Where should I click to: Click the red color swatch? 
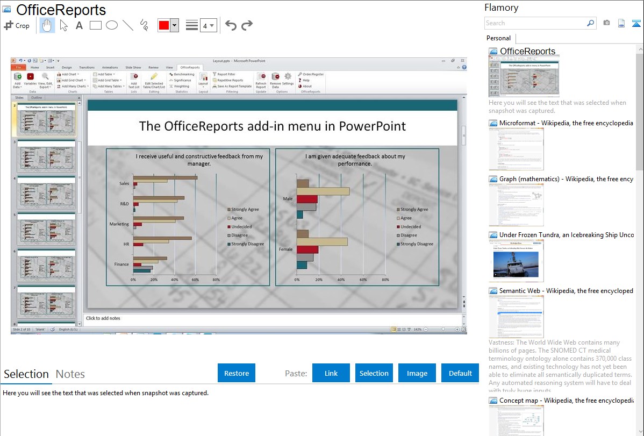tap(164, 25)
